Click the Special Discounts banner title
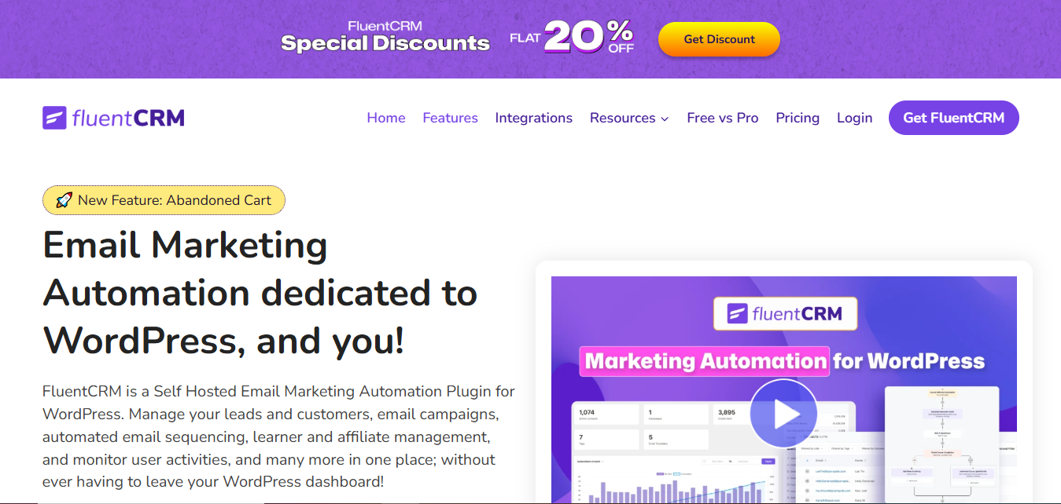The image size is (1061, 504). tap(385, 42)
